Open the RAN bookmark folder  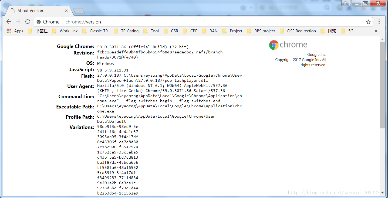(210, 31)
